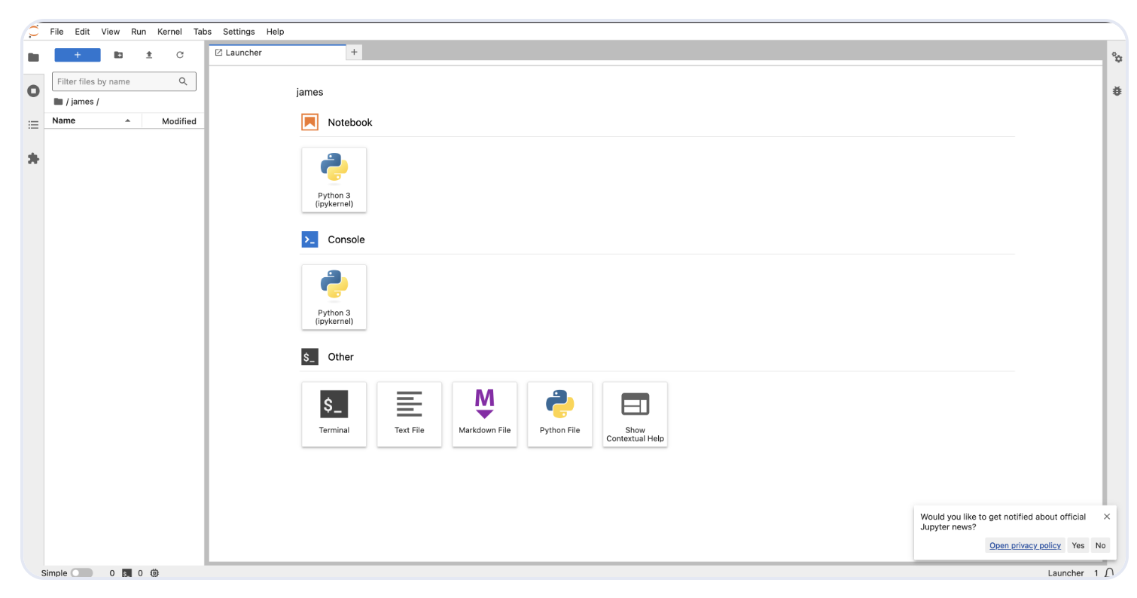This screenshot has height=598, width=1137.
Task: Create a new folder with toolbar icon
Action: point(118,55)
